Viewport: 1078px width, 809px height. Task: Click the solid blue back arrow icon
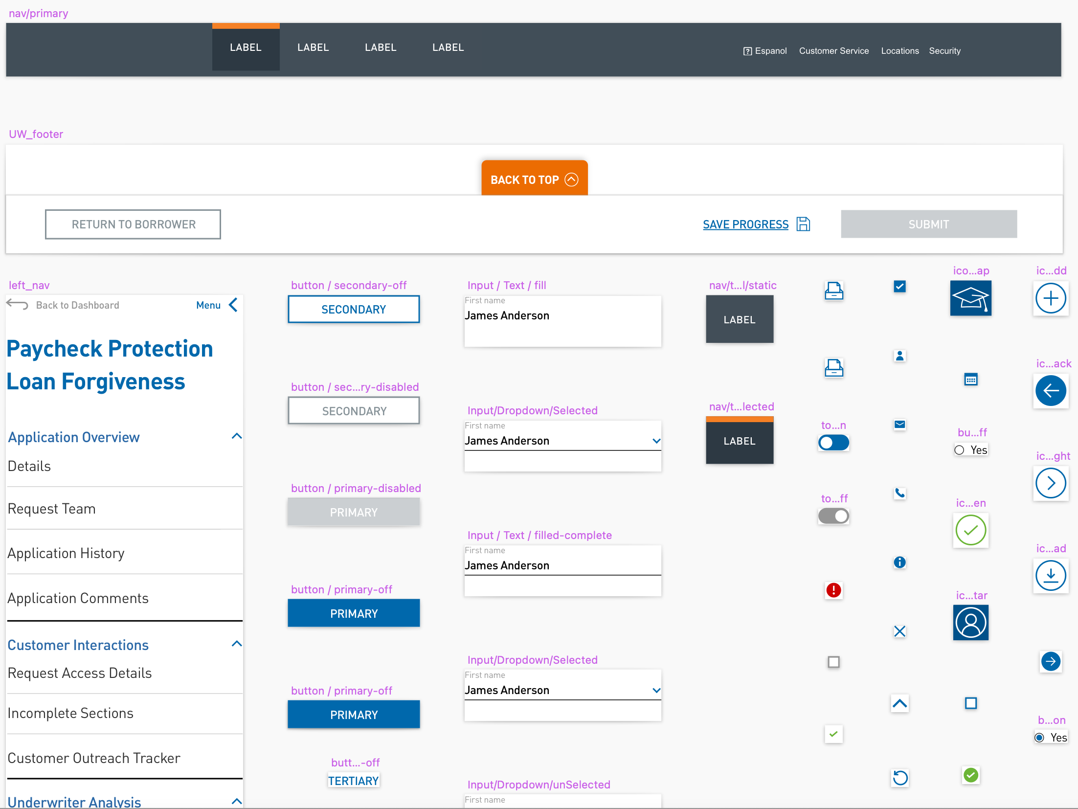(x=1051, y=390)
